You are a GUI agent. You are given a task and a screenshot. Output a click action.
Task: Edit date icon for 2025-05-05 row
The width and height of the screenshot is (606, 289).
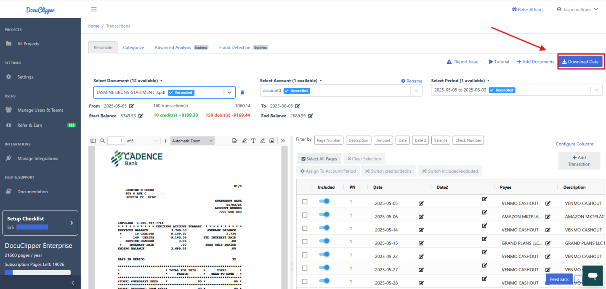(421, 203)
